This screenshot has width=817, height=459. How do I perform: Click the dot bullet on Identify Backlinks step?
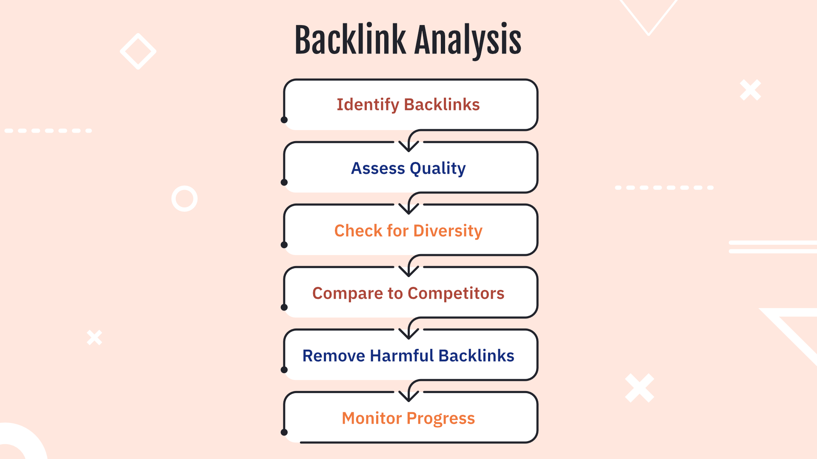(x=283, y=122)
